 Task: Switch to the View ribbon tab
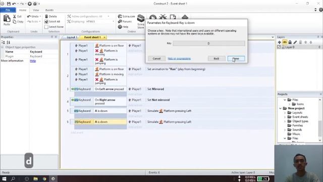[36, 10]
